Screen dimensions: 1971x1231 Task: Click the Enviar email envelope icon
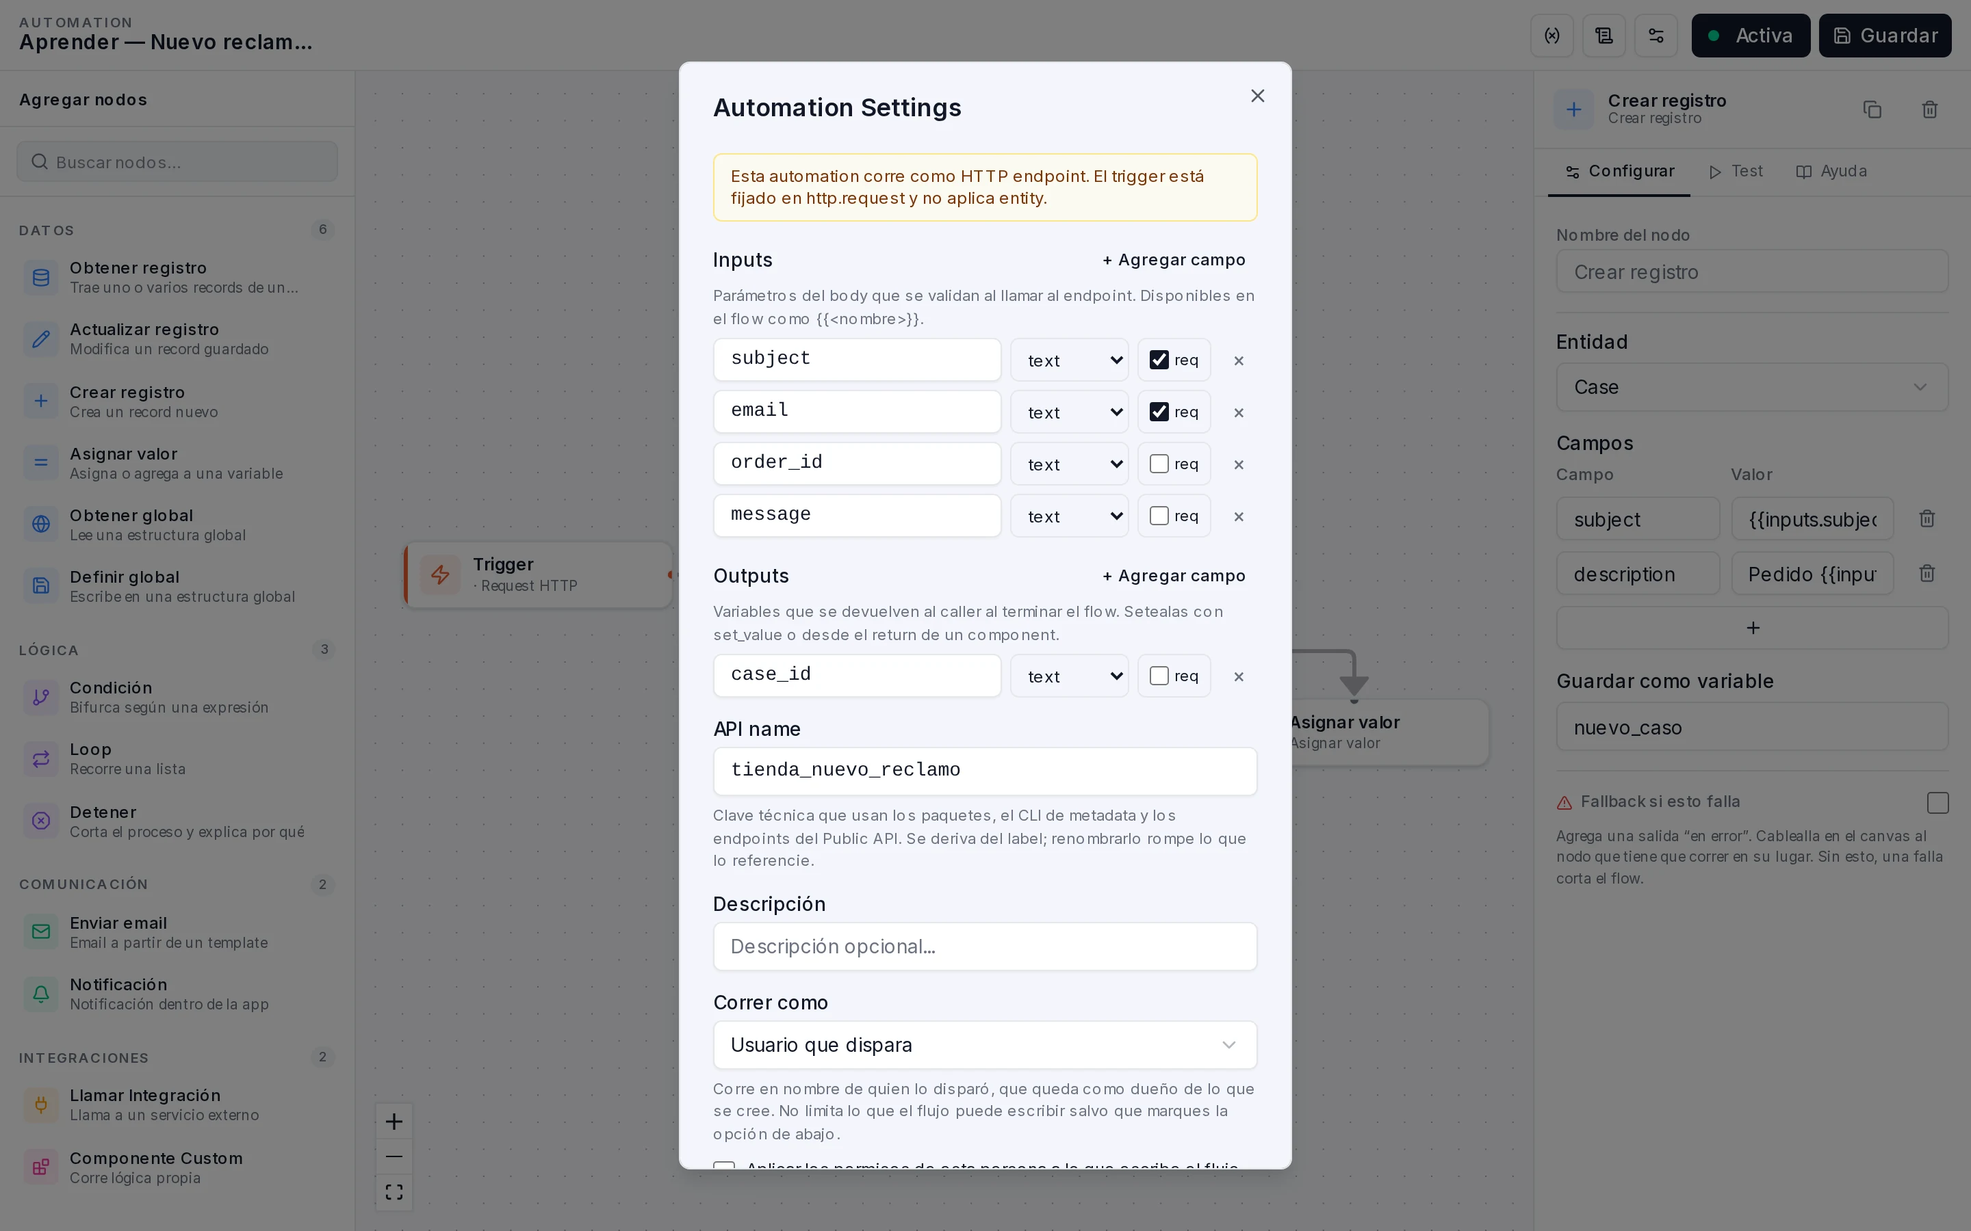point(41,931)
